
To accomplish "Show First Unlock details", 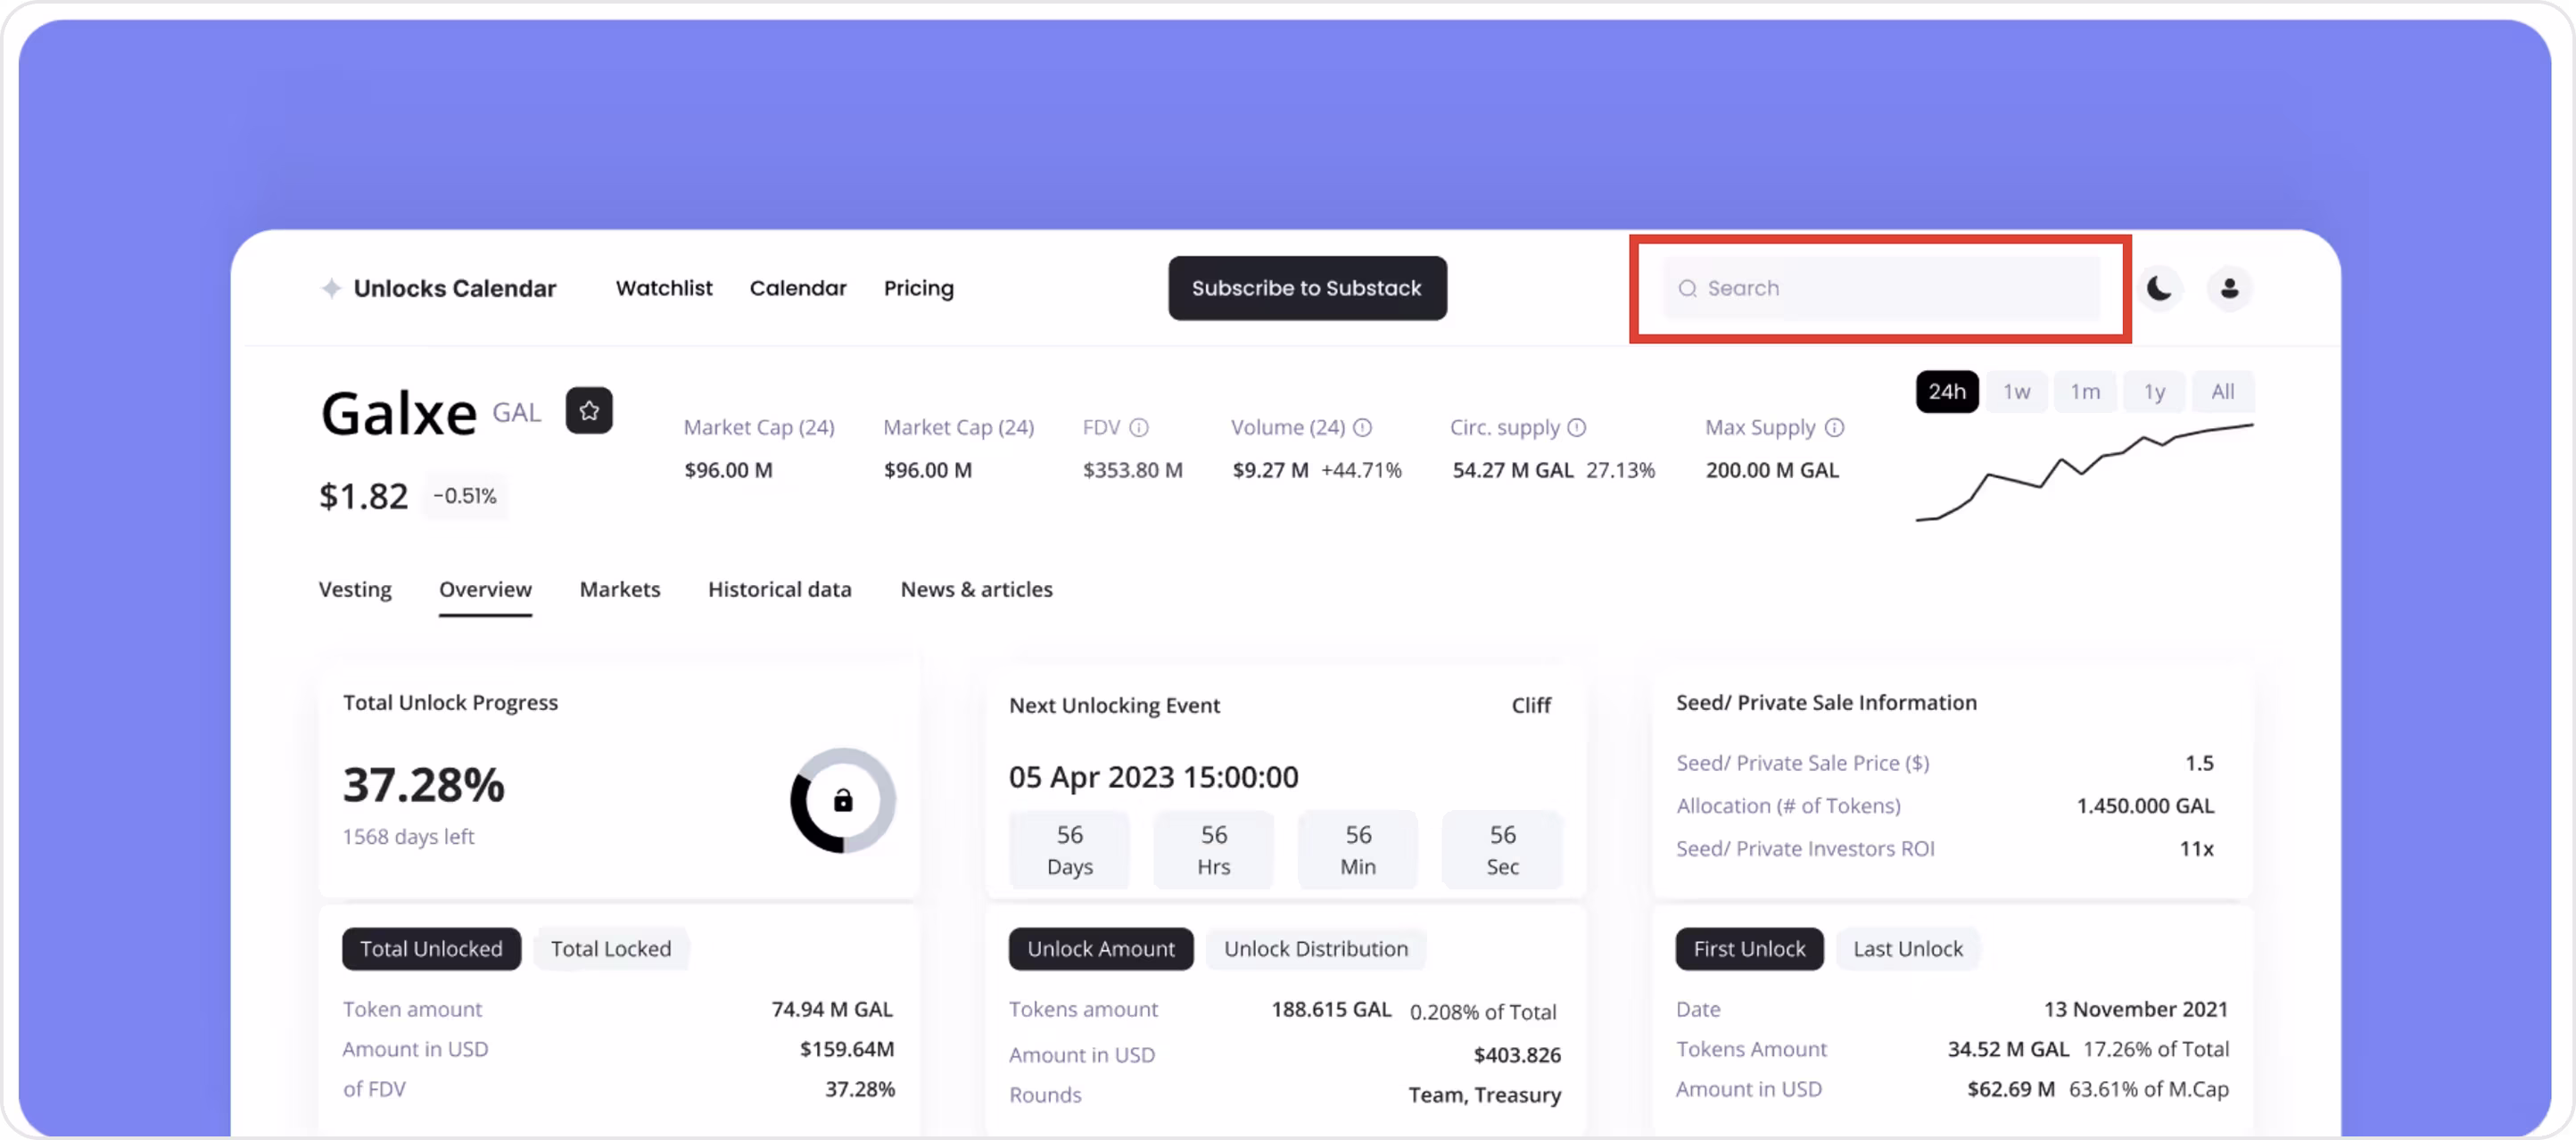I will coord(1749,948).
